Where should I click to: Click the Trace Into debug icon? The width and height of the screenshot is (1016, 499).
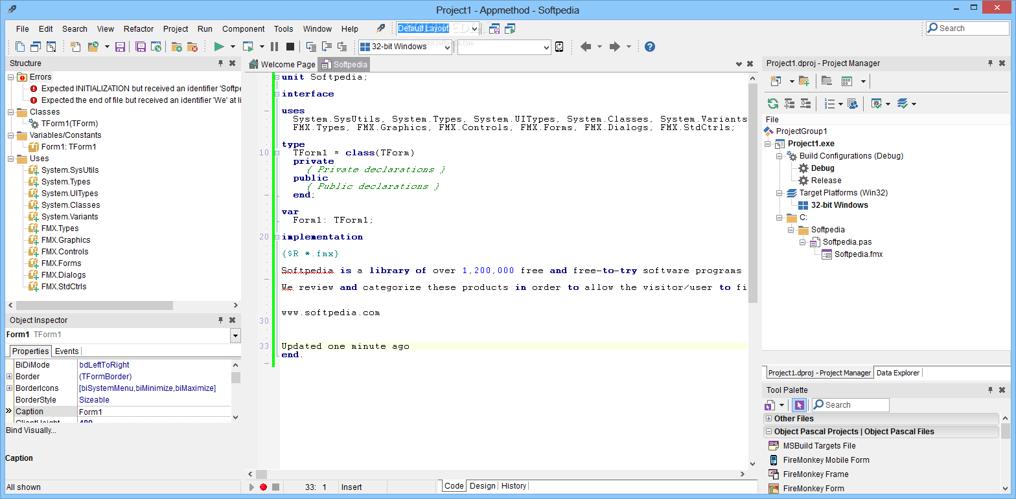[311, 47]
